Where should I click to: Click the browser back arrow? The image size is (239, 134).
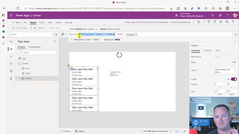(x=4, y=8)
